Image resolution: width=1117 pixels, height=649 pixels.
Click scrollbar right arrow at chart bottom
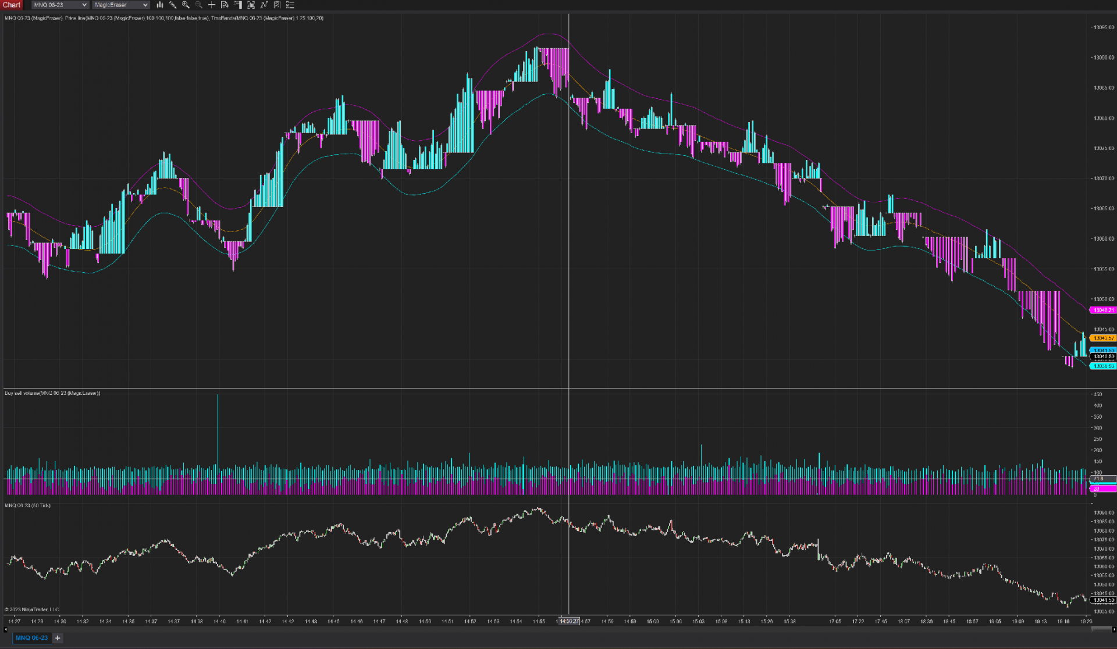coord(1114,629)
